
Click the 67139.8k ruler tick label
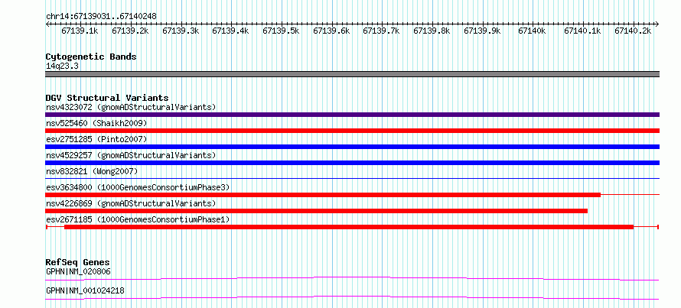pyautogui.click(x=432, y=31)
